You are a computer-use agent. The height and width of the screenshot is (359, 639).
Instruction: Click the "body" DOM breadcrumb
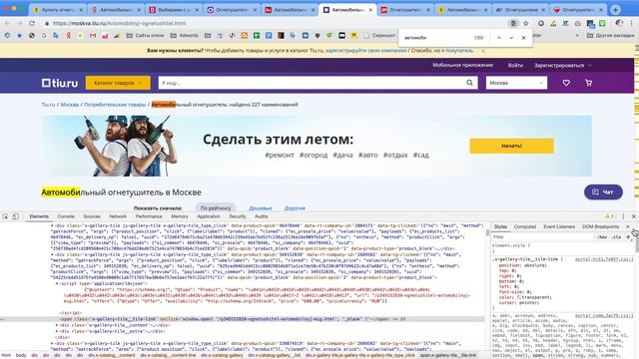pos(21,355)
